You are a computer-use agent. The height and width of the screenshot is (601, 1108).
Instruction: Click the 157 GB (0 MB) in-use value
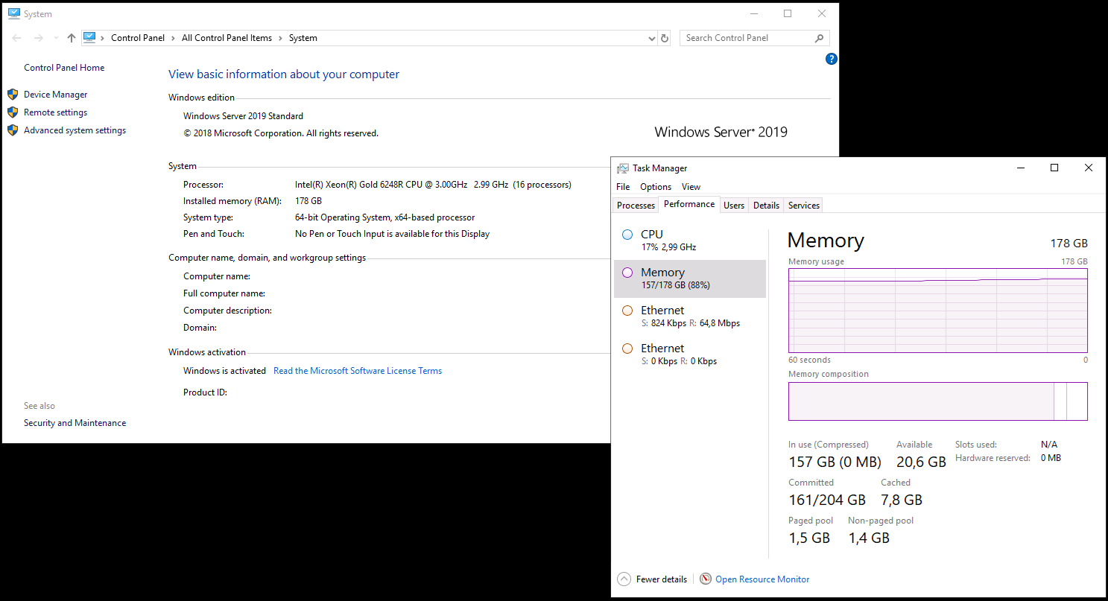click(835, 462)
